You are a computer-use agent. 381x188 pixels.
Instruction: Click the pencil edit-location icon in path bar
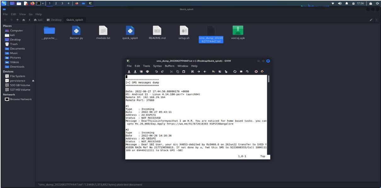tap(371, 20)
